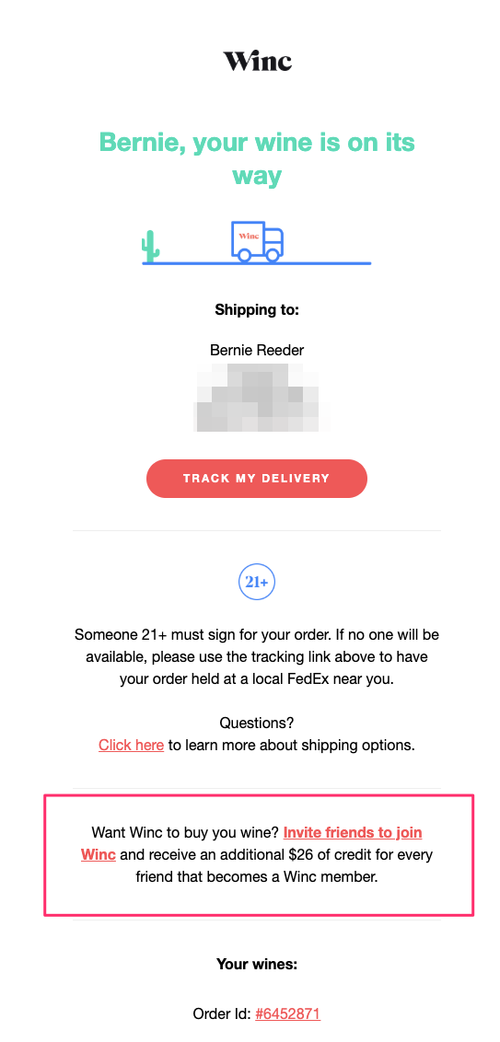Click the 'Someone 21+ must sign' paragraph
This screenshot has width=500, height=1042.
[x=257, y=657]
